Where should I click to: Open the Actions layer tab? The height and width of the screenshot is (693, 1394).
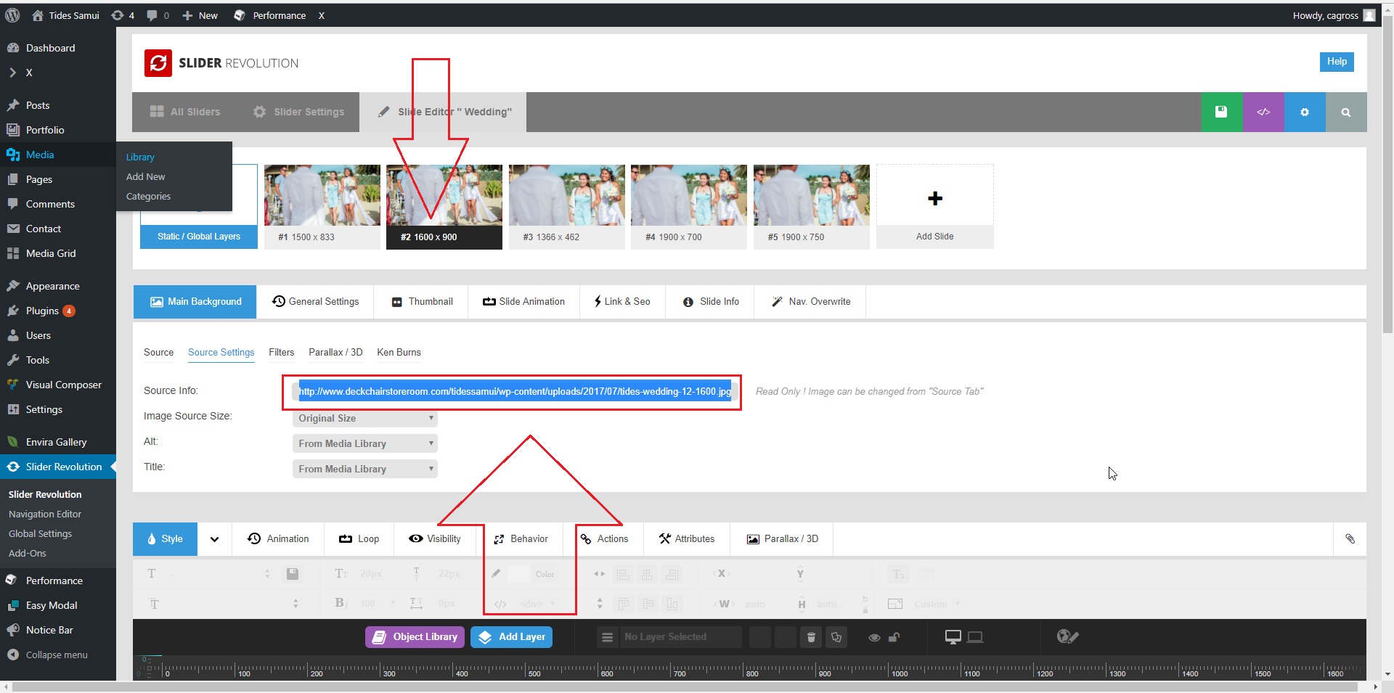point(604,538)
